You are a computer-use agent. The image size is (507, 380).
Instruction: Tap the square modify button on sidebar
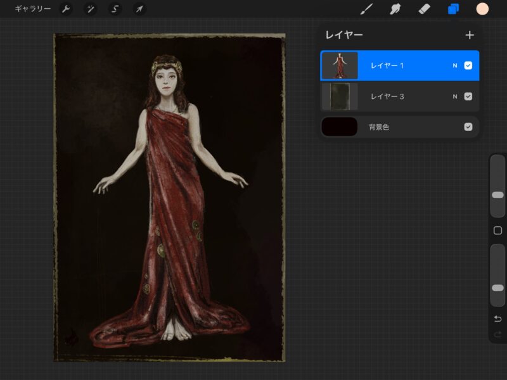click(x=497, y=231)
